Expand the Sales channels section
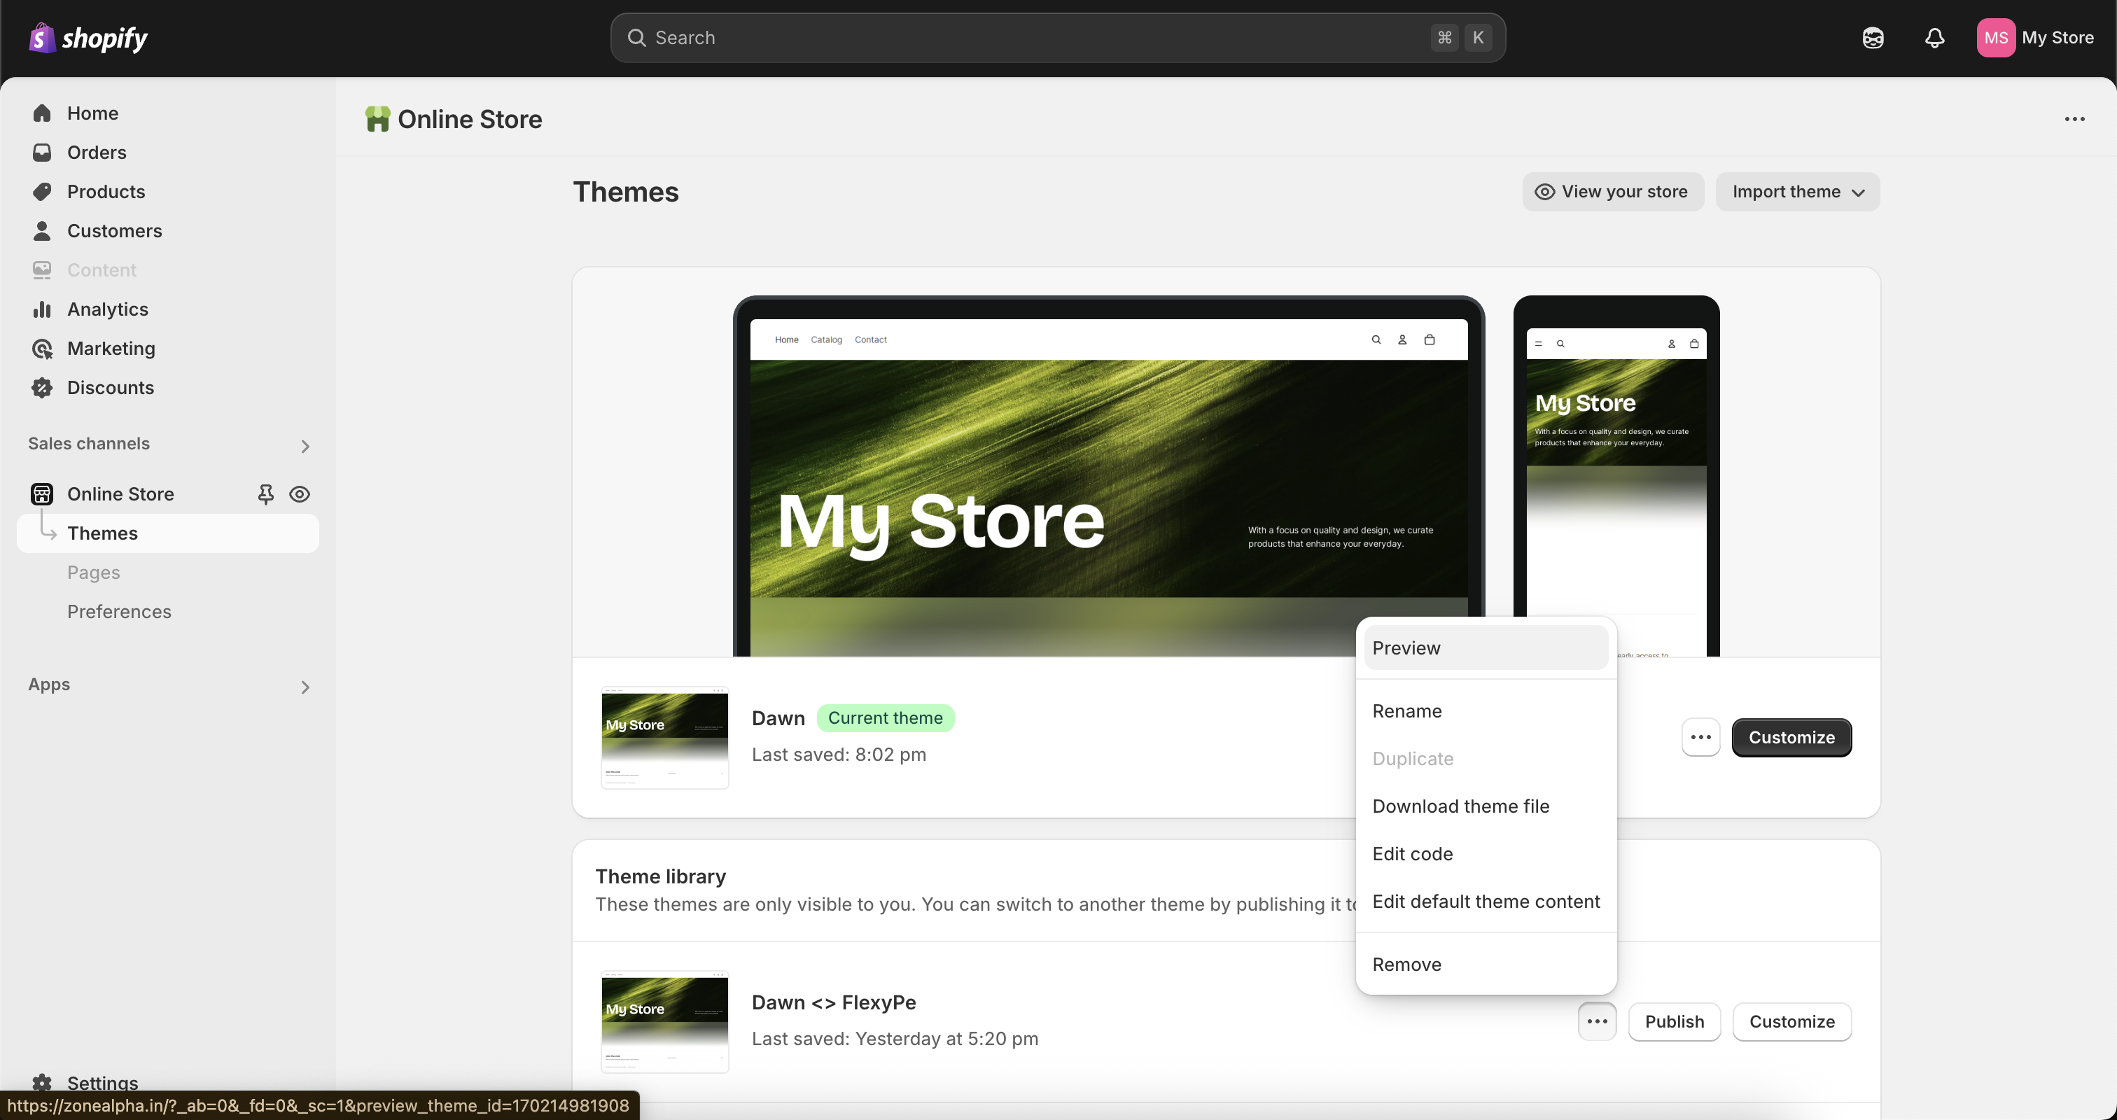This screenshot has width=2117, height=1120. [x=305, y=445]
